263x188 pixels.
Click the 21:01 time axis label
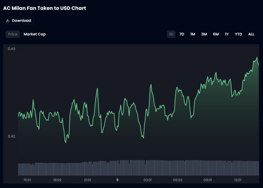(87, 180)
